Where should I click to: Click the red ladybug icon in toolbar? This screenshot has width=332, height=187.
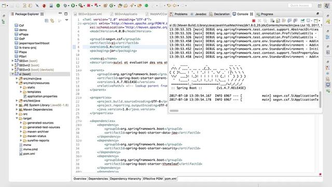(44, 6)
